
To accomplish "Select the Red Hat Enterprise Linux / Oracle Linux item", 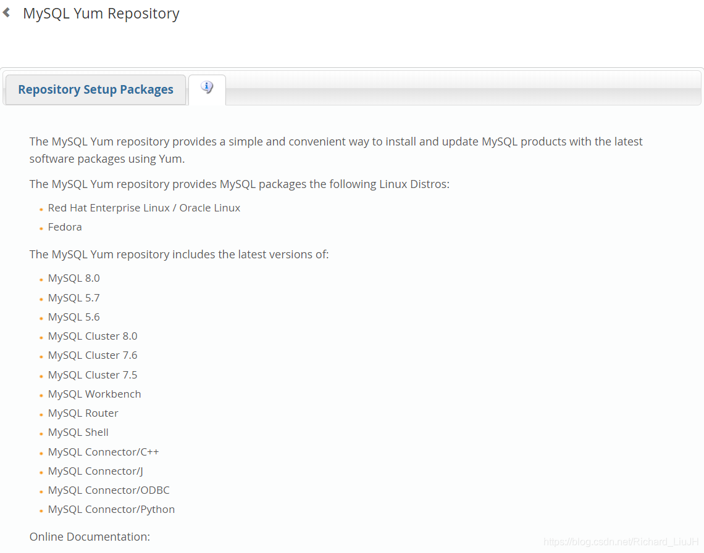I will tap(144, 208).
